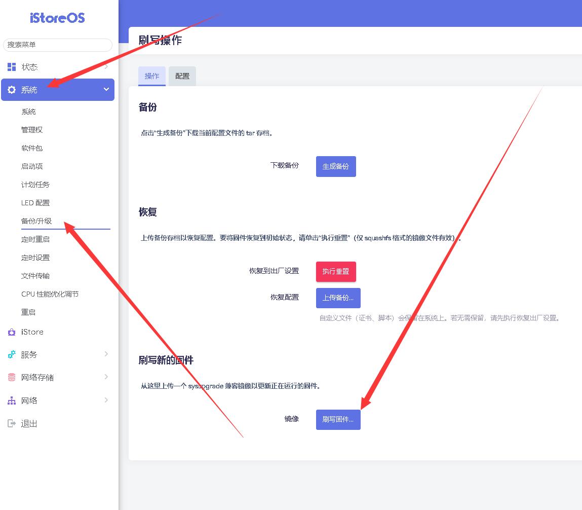This screenshot has height=510, width=582.
Task: Expand the 状态 menu arrow
Action: click(106, 66)
